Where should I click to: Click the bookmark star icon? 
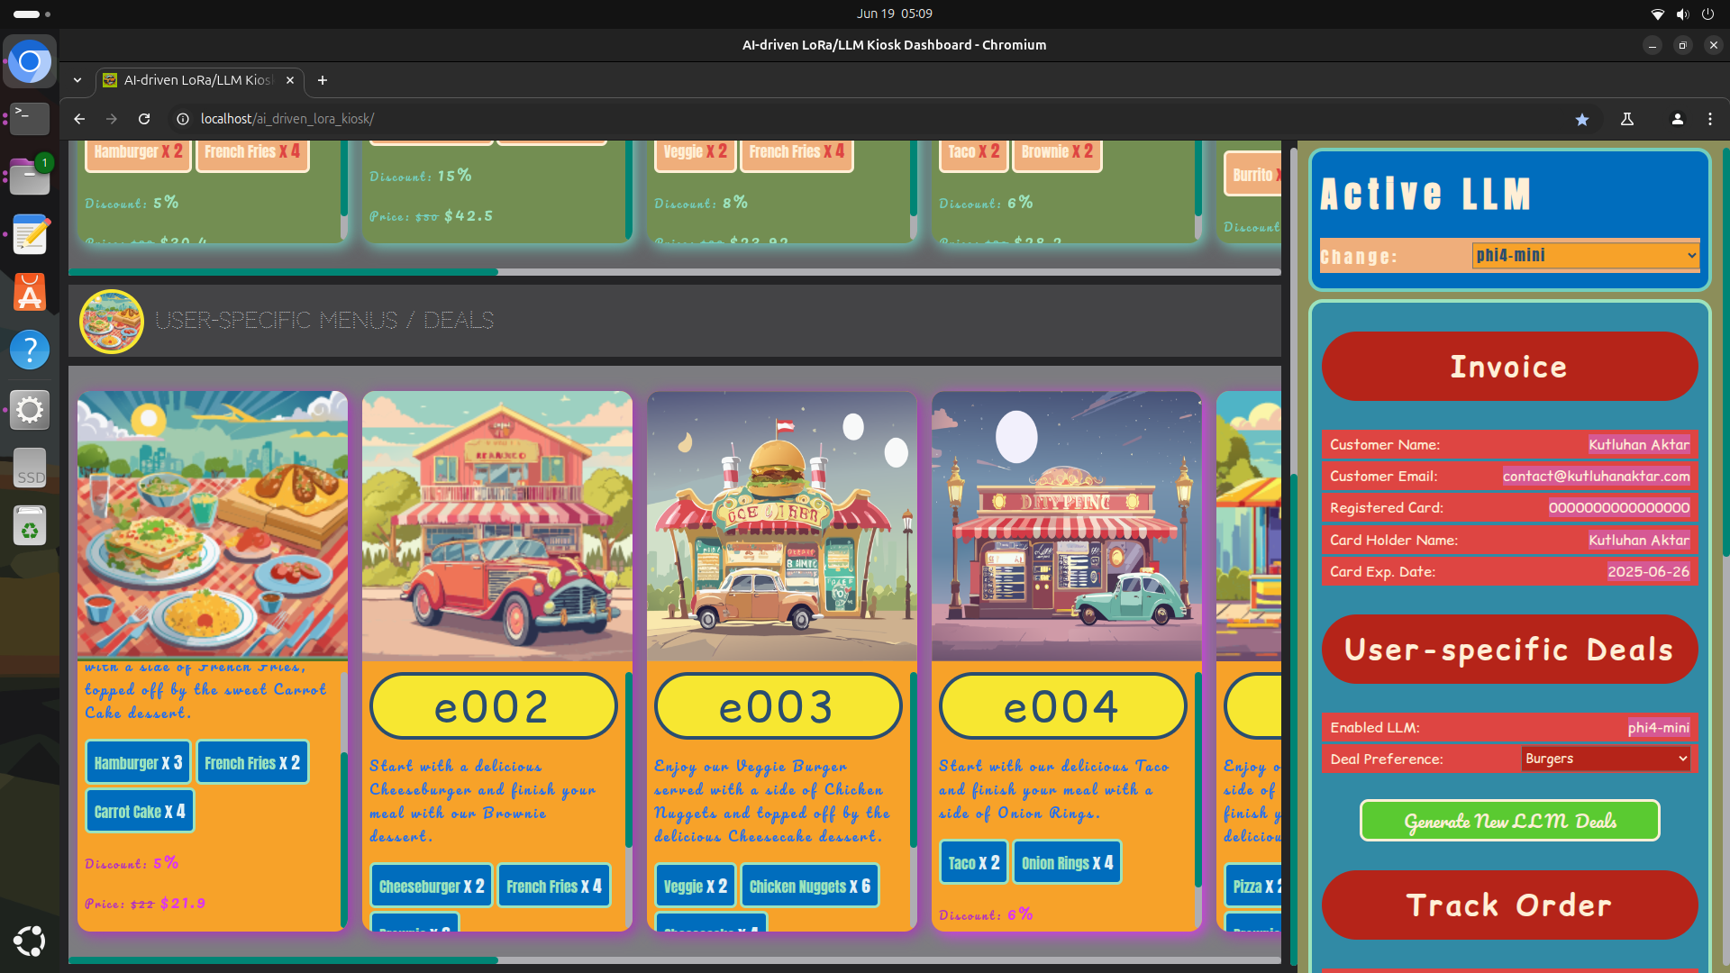(x=1581, y=119)
